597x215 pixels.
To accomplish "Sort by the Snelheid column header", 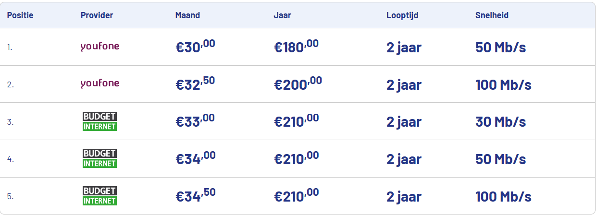I will 492,15.
